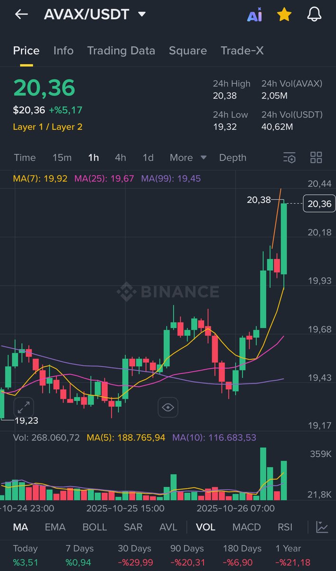Open the Square tab
Screen dimensions: 336x571
point(188,51)
